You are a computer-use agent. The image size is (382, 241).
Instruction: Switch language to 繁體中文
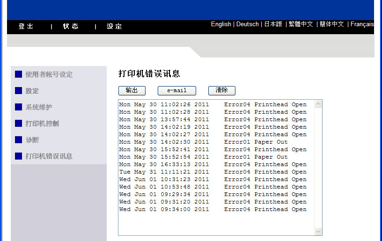click(301, 24)
